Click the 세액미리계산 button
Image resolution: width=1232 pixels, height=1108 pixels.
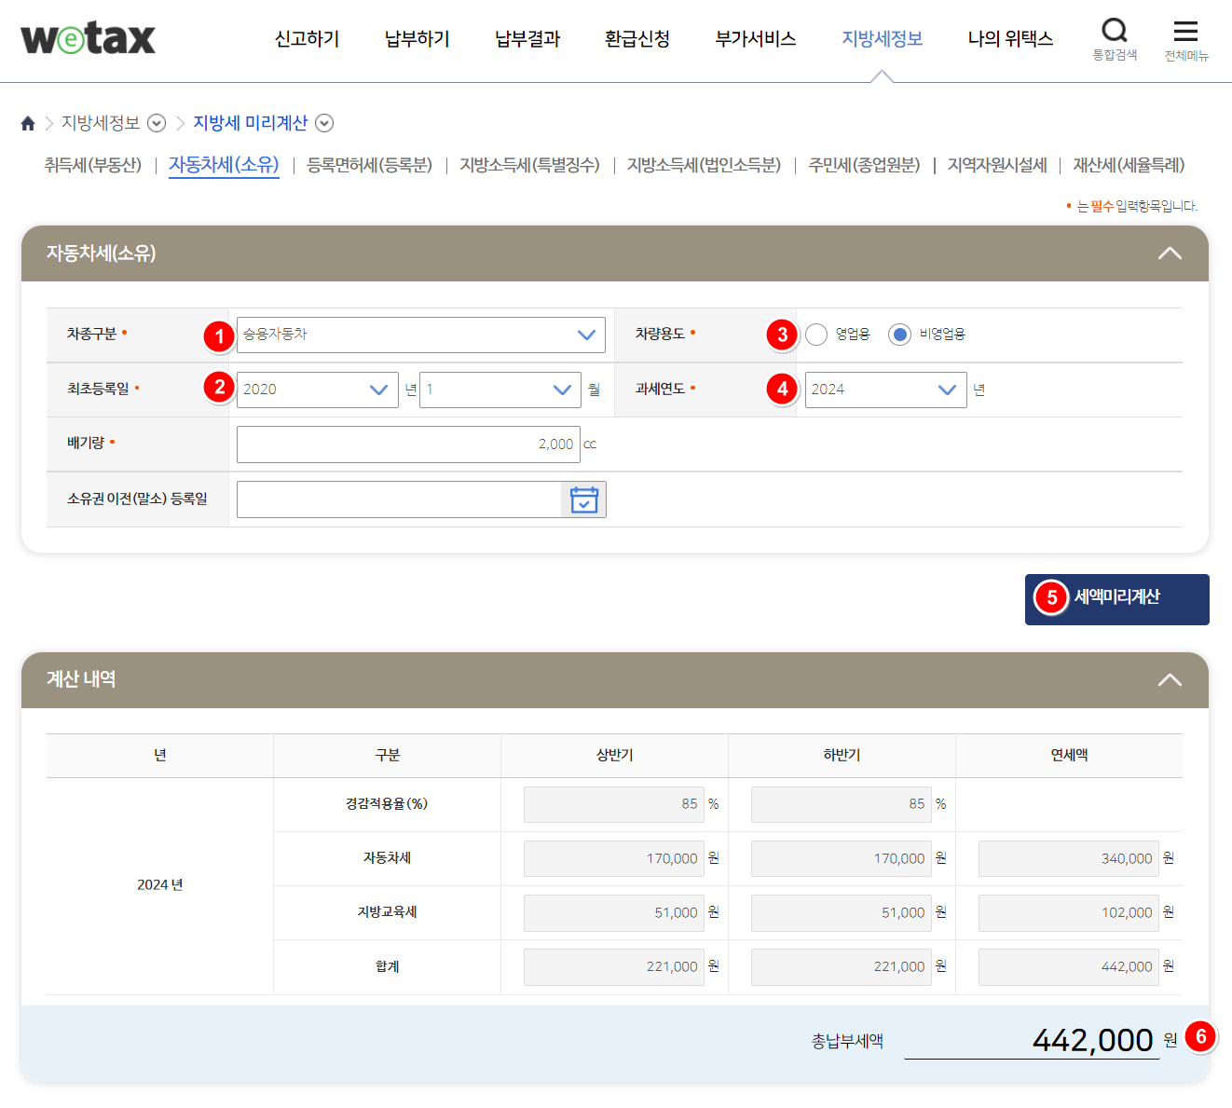tap(1117, 599)
